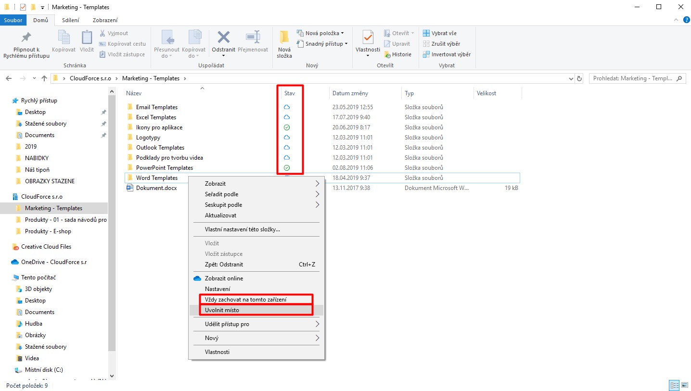This screenshot has height=391, width=691.
Task: Expand Seřadit podle submenu
Action: pos(257,194)
